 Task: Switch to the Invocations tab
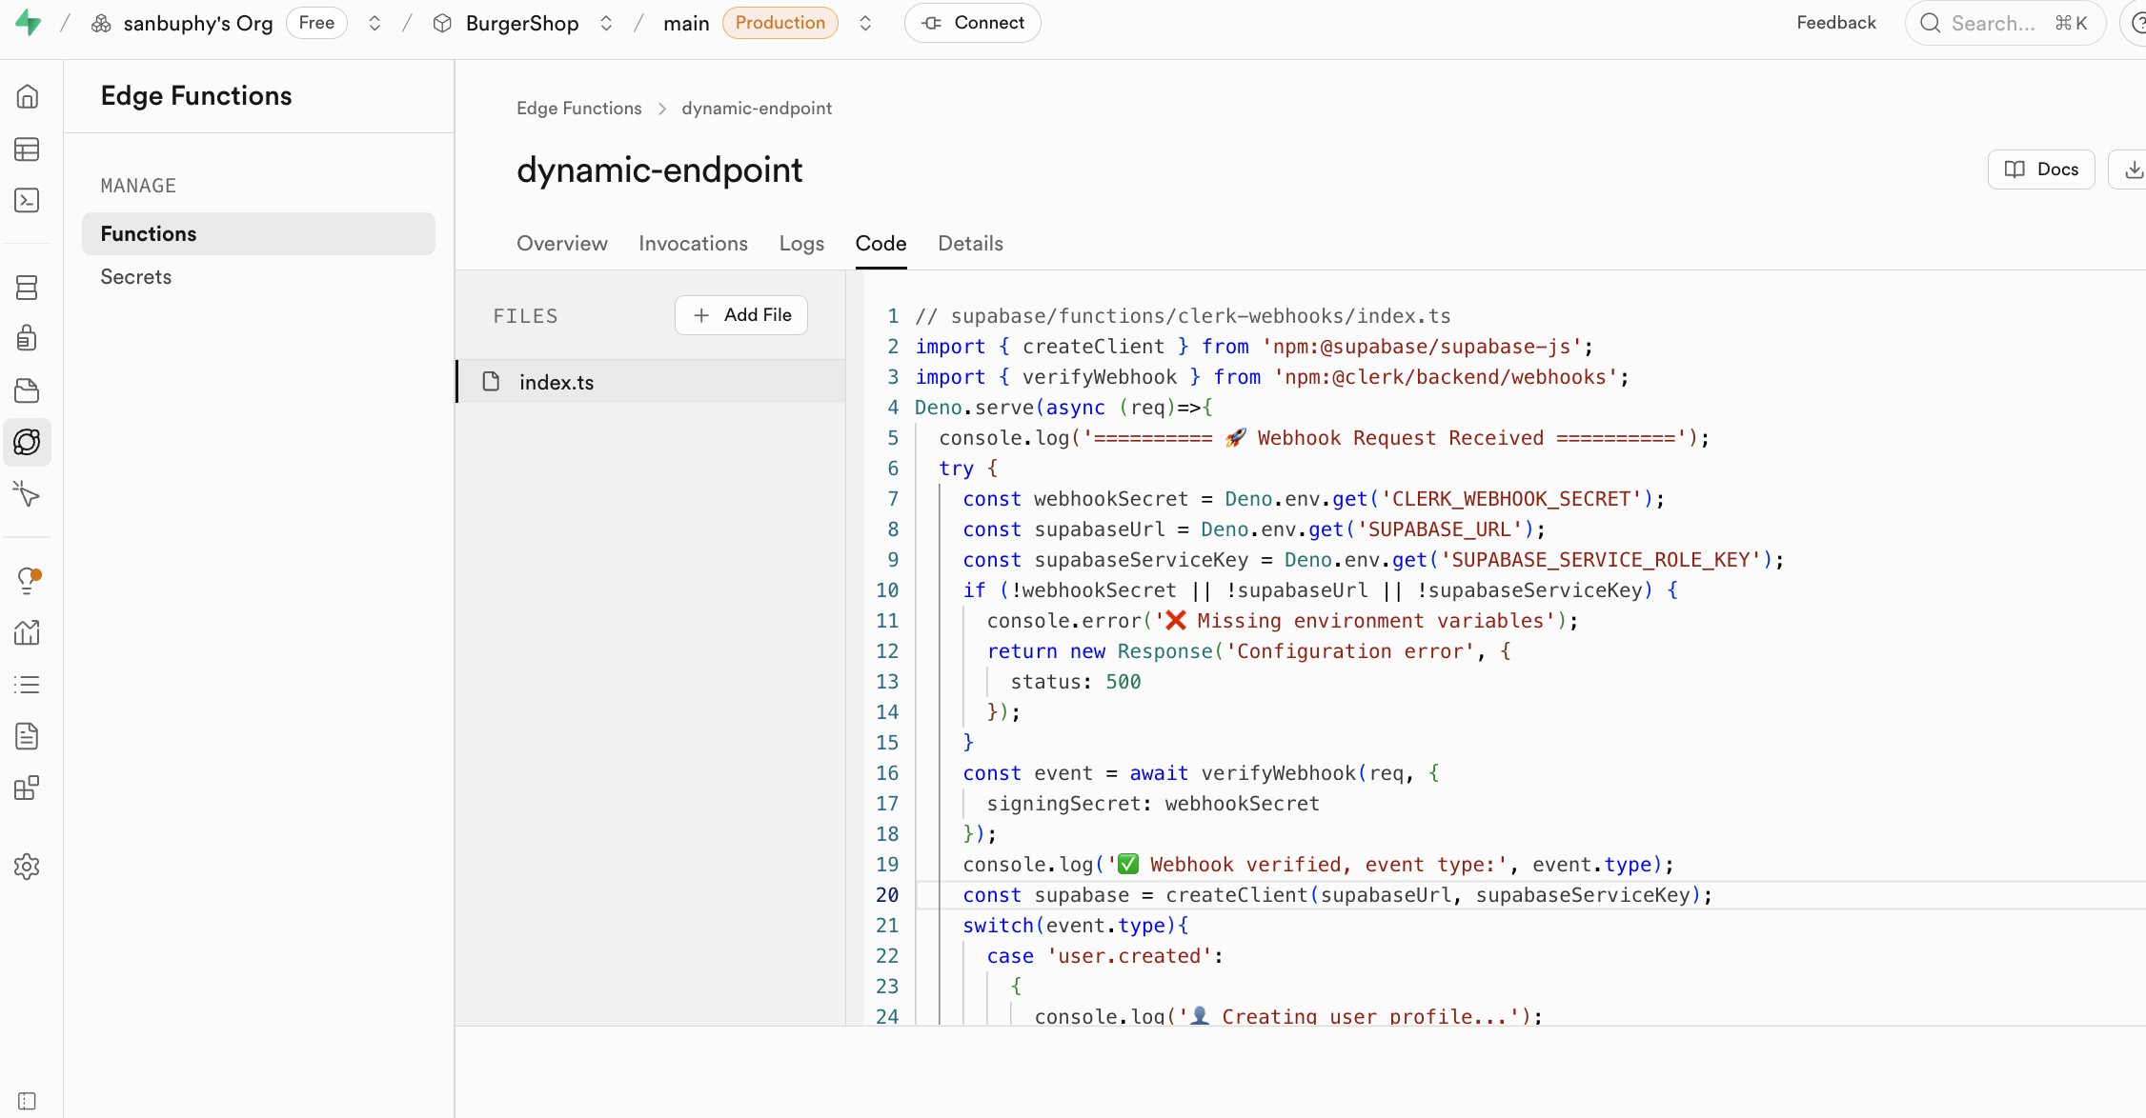point(693,244)
